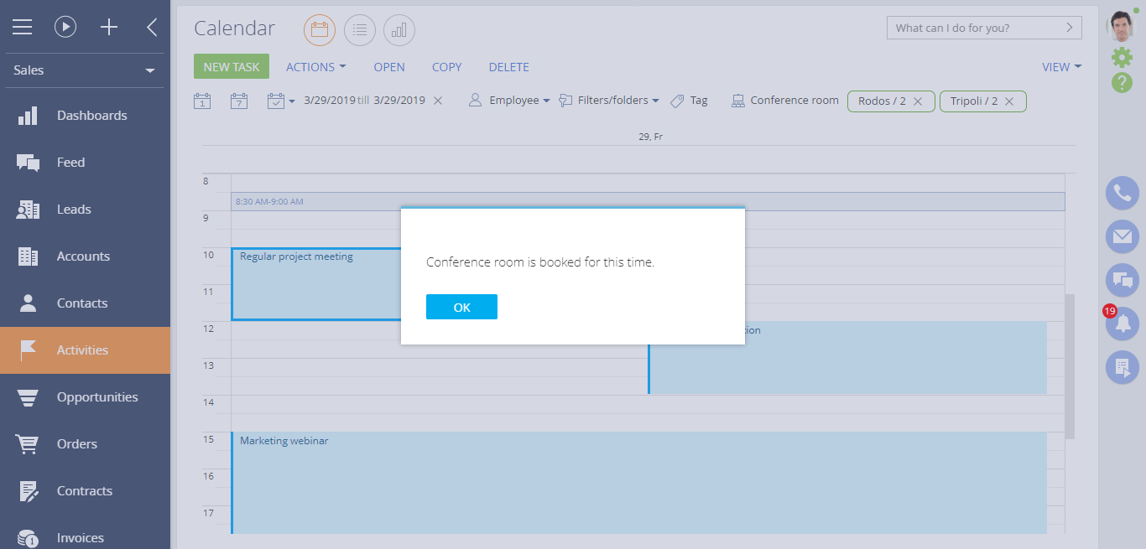Click the run process play icon
This screenshot has width=1146, height=549.
click(65, 27)
